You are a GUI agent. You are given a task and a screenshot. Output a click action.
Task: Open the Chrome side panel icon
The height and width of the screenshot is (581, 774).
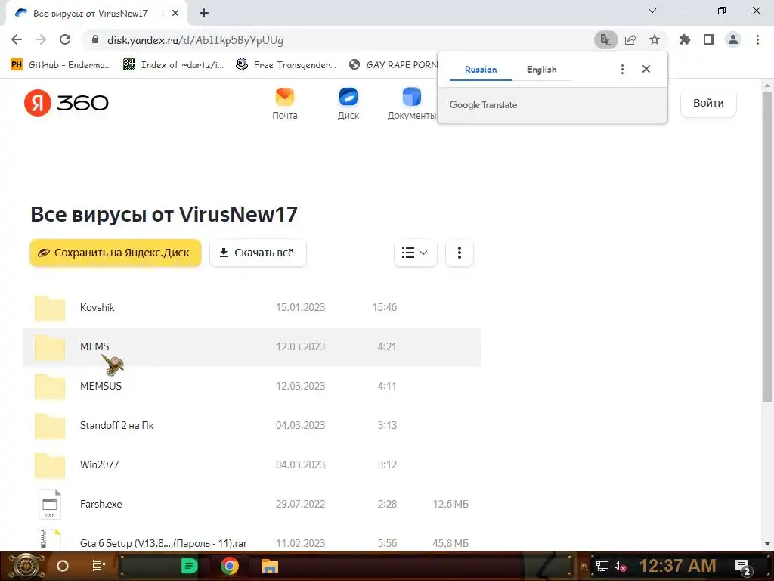click(709, 39)
